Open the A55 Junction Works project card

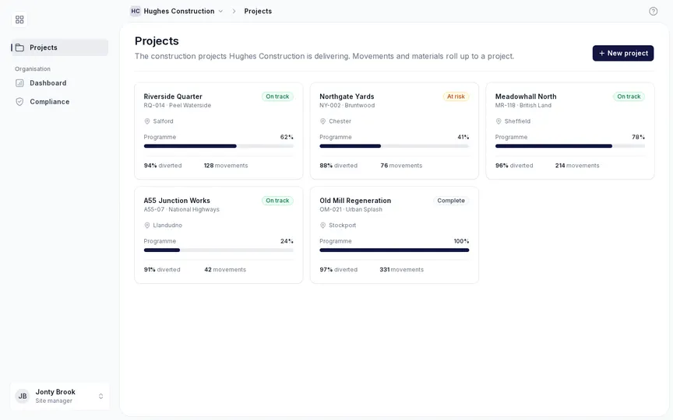coord(218,235)
